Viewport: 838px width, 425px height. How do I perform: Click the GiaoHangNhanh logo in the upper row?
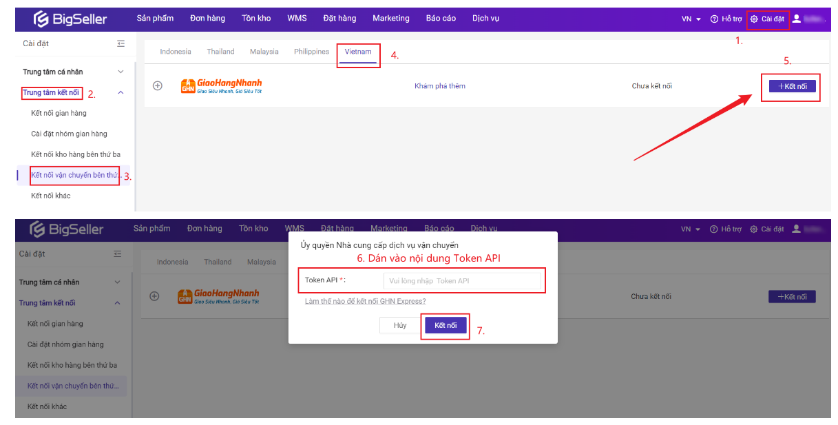pyautogui.click(x=221, y=86)
